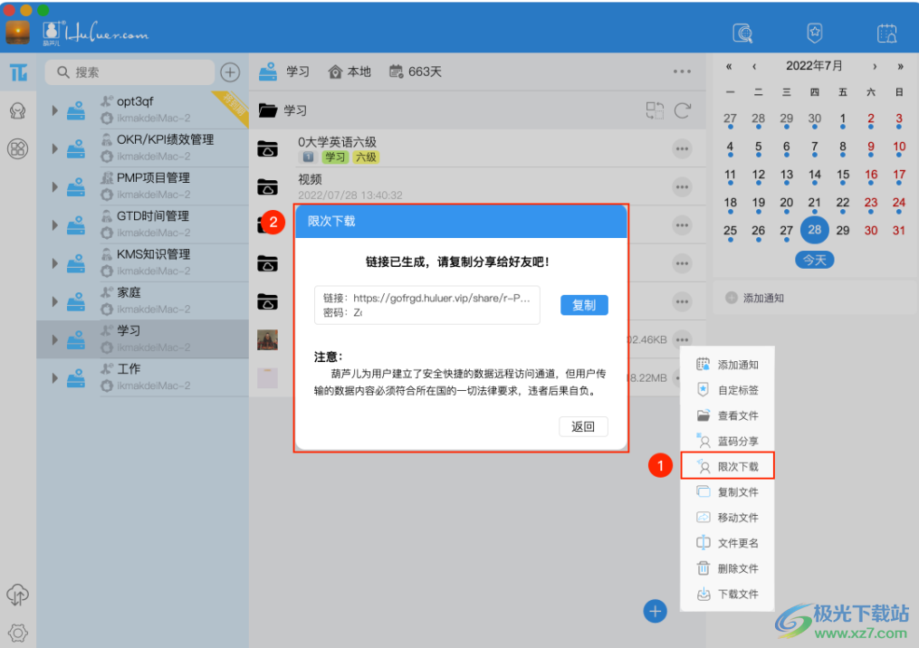Click the user avatar at top-left
This screenshot has width=919, height=648.
pyautogui.click(x=17, y=33)
